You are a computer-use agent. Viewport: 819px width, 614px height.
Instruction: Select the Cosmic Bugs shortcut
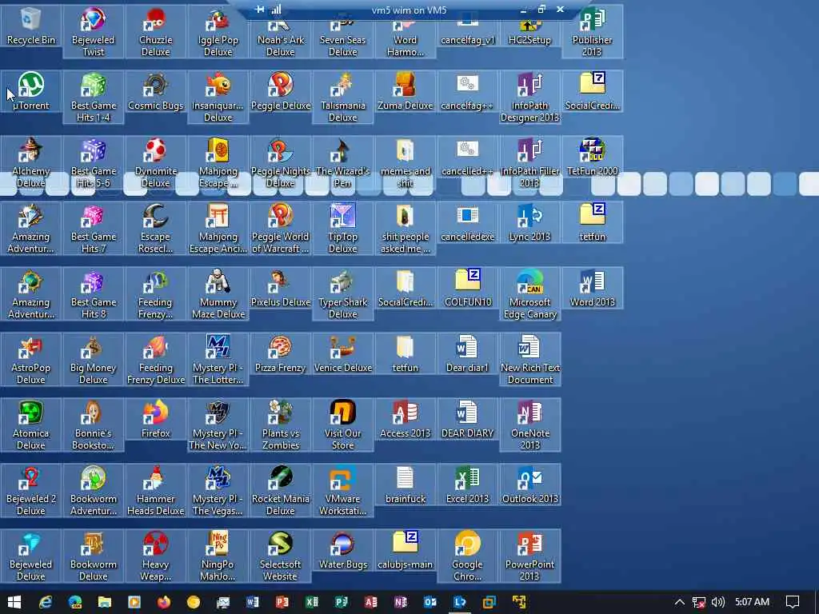click(x=156, y=91)
